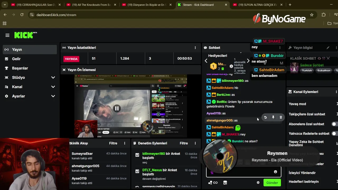
Task: Toggle Abonelere özel sohbet switch
Action: click(335, 124)
